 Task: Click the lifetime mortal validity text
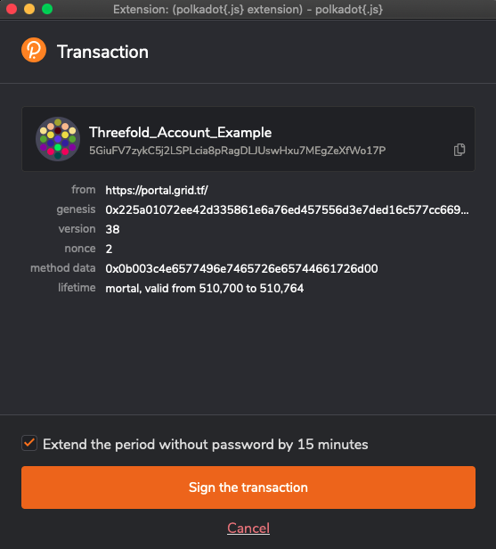(x=204, y=288)
